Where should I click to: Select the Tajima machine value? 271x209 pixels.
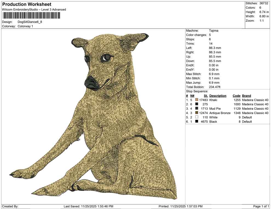(214, 31)
